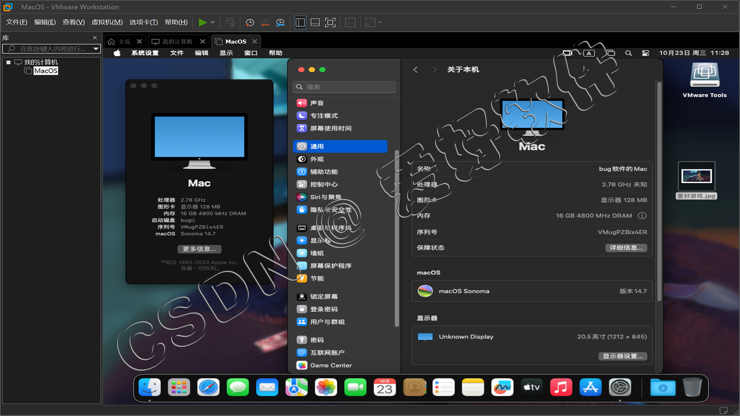Open the 系统设置 menu in macOS menubar
Screen dimensions: 740x416
pyautogui.click(x=145, y=53)
